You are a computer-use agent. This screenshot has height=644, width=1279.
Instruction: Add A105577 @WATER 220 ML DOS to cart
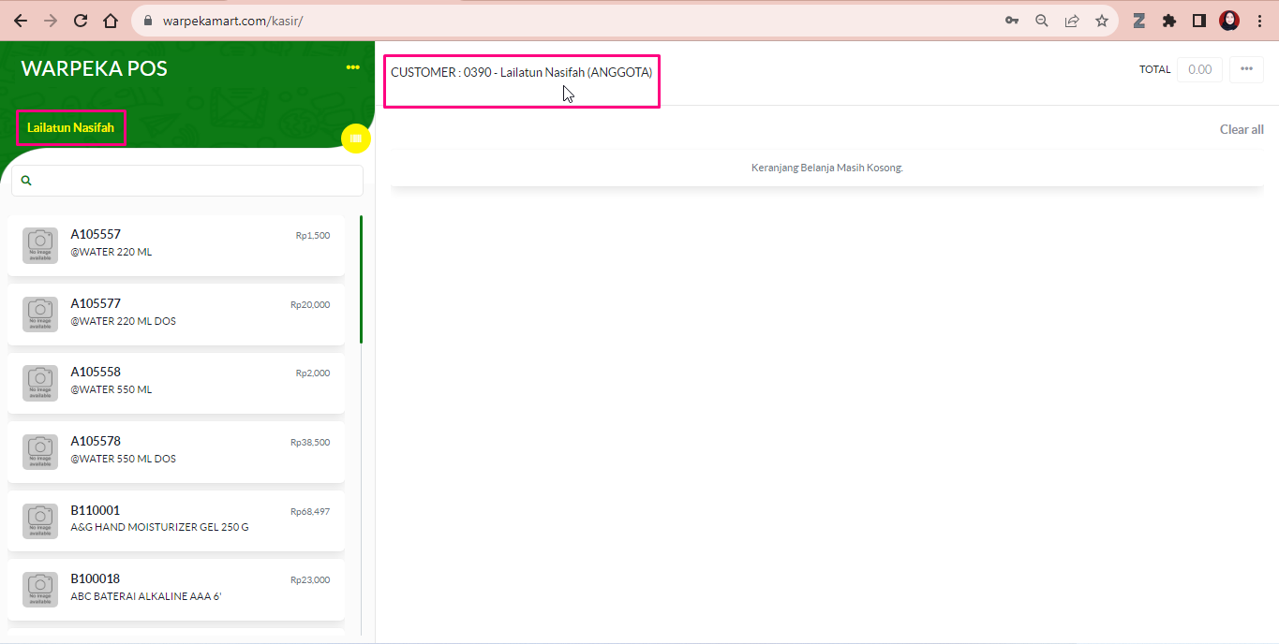176,315
